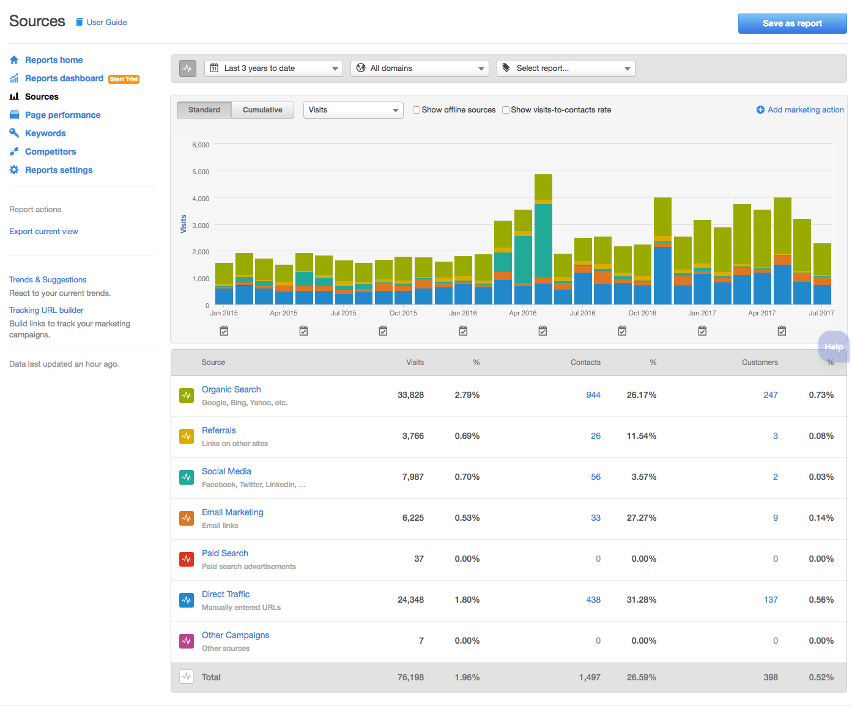Viewport: 852px width, 706px height.
Task: Click Direct Traffic customers count 137
Action: pos(771,600)
